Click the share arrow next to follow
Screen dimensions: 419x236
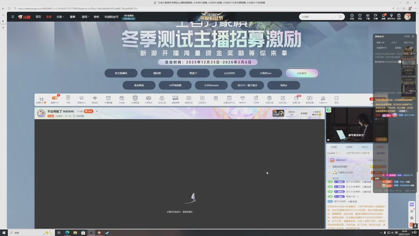click(x=97, y=111)
